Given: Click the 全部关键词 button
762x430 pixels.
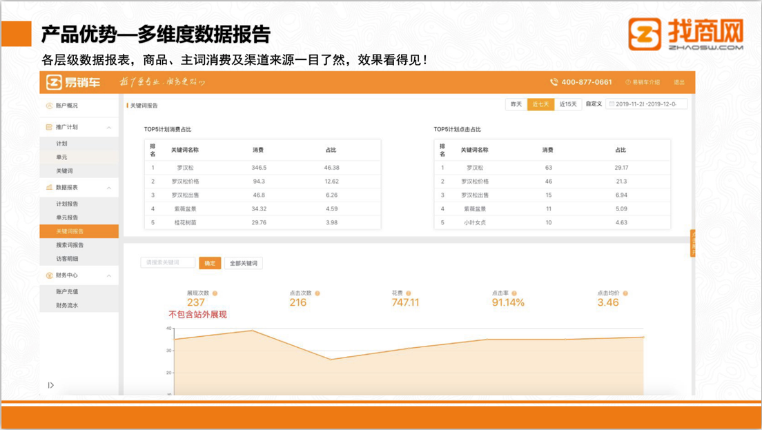Looking at the screenshot, I should pyautogui.click(x=243, y=263).
